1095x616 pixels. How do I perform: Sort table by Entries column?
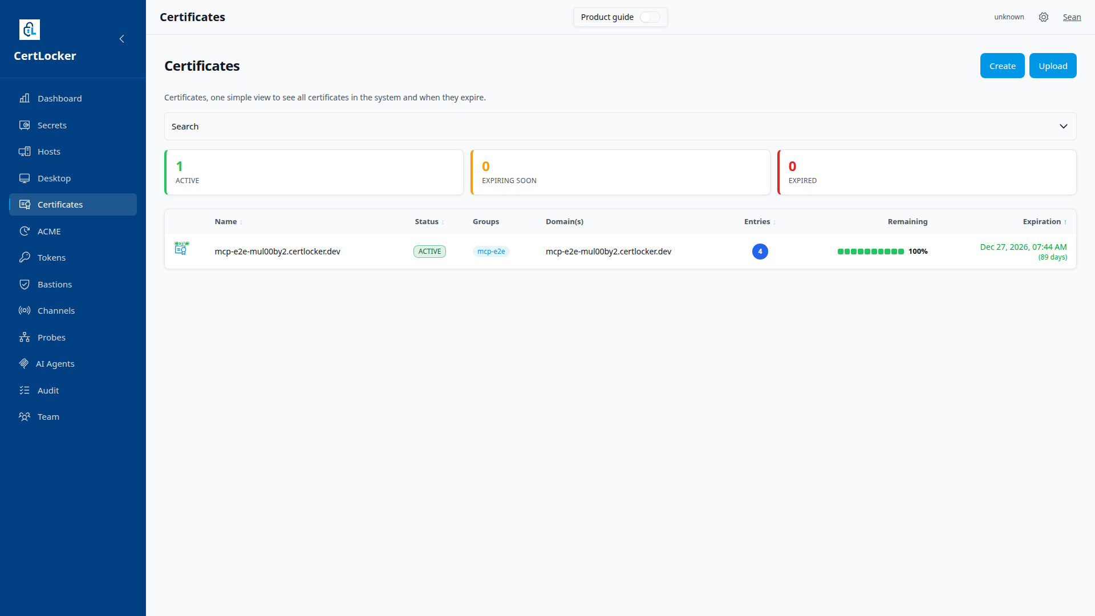point(760,222)
